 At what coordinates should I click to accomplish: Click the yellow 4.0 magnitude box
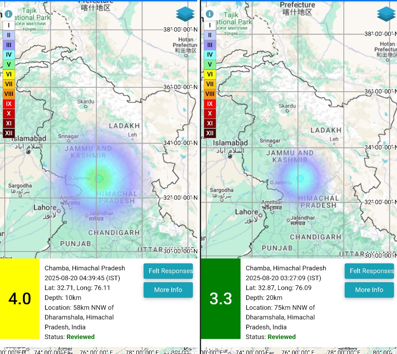coord(20,299)
